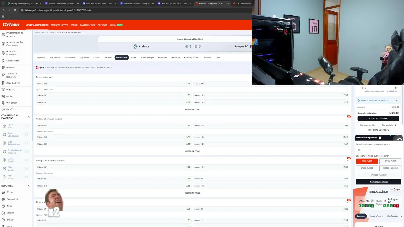Open the browser apps grid icon
Screen dimensions: 404x227
point(3,16)
